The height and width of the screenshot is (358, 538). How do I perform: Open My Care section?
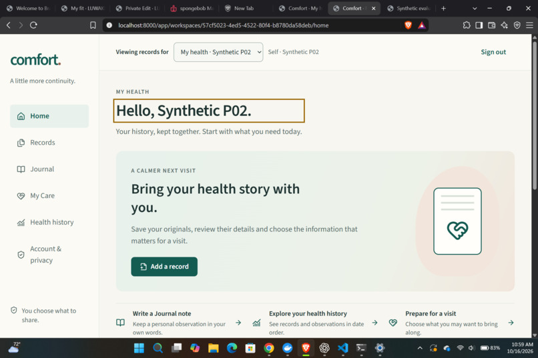click(x=49, y=195)
